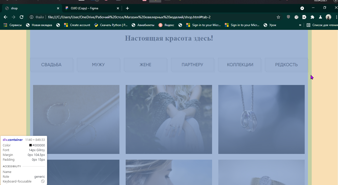Screen dimensions: 338x185
Task: Open the woman with bracelets photo
Action: tap(169, 119)
